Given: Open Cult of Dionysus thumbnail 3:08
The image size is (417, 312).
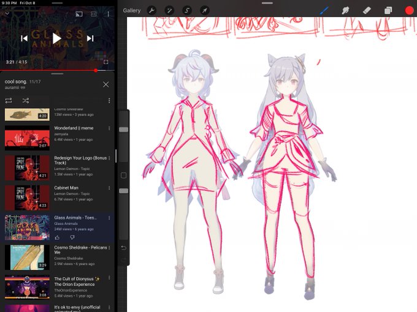Looking at the screenshot, I should 27,287.
